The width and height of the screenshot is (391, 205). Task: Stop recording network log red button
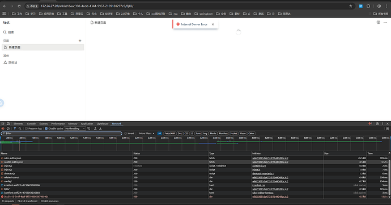[3, 129]
